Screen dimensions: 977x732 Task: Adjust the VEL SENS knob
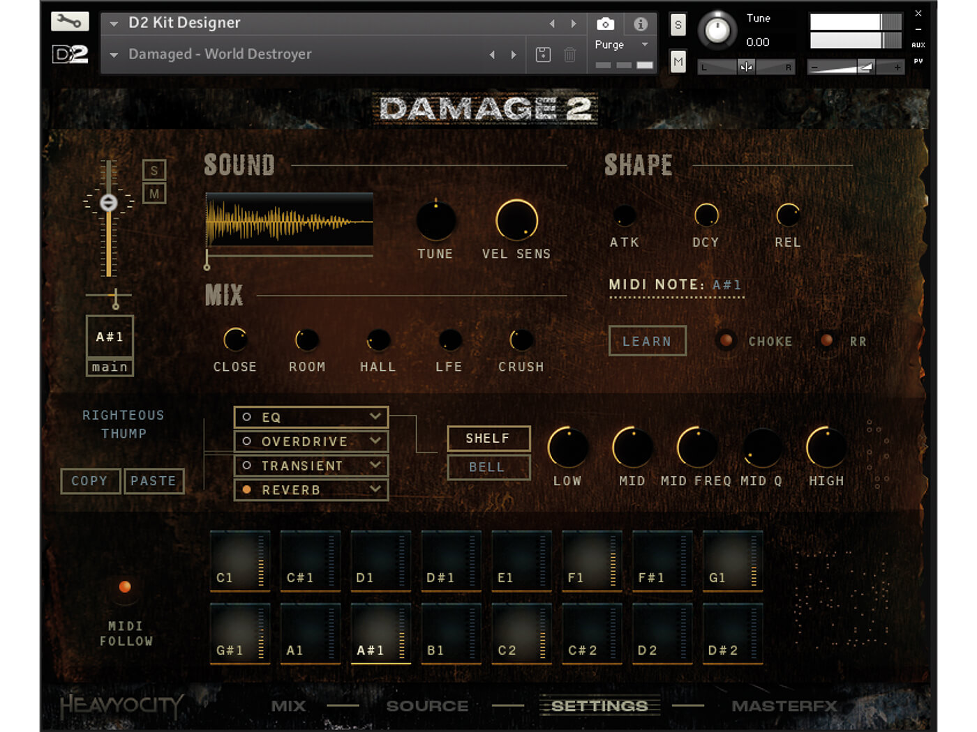coord(516,220)
